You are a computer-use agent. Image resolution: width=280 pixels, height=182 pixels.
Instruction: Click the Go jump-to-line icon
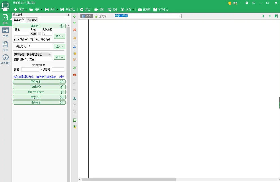tap(75, 98)
